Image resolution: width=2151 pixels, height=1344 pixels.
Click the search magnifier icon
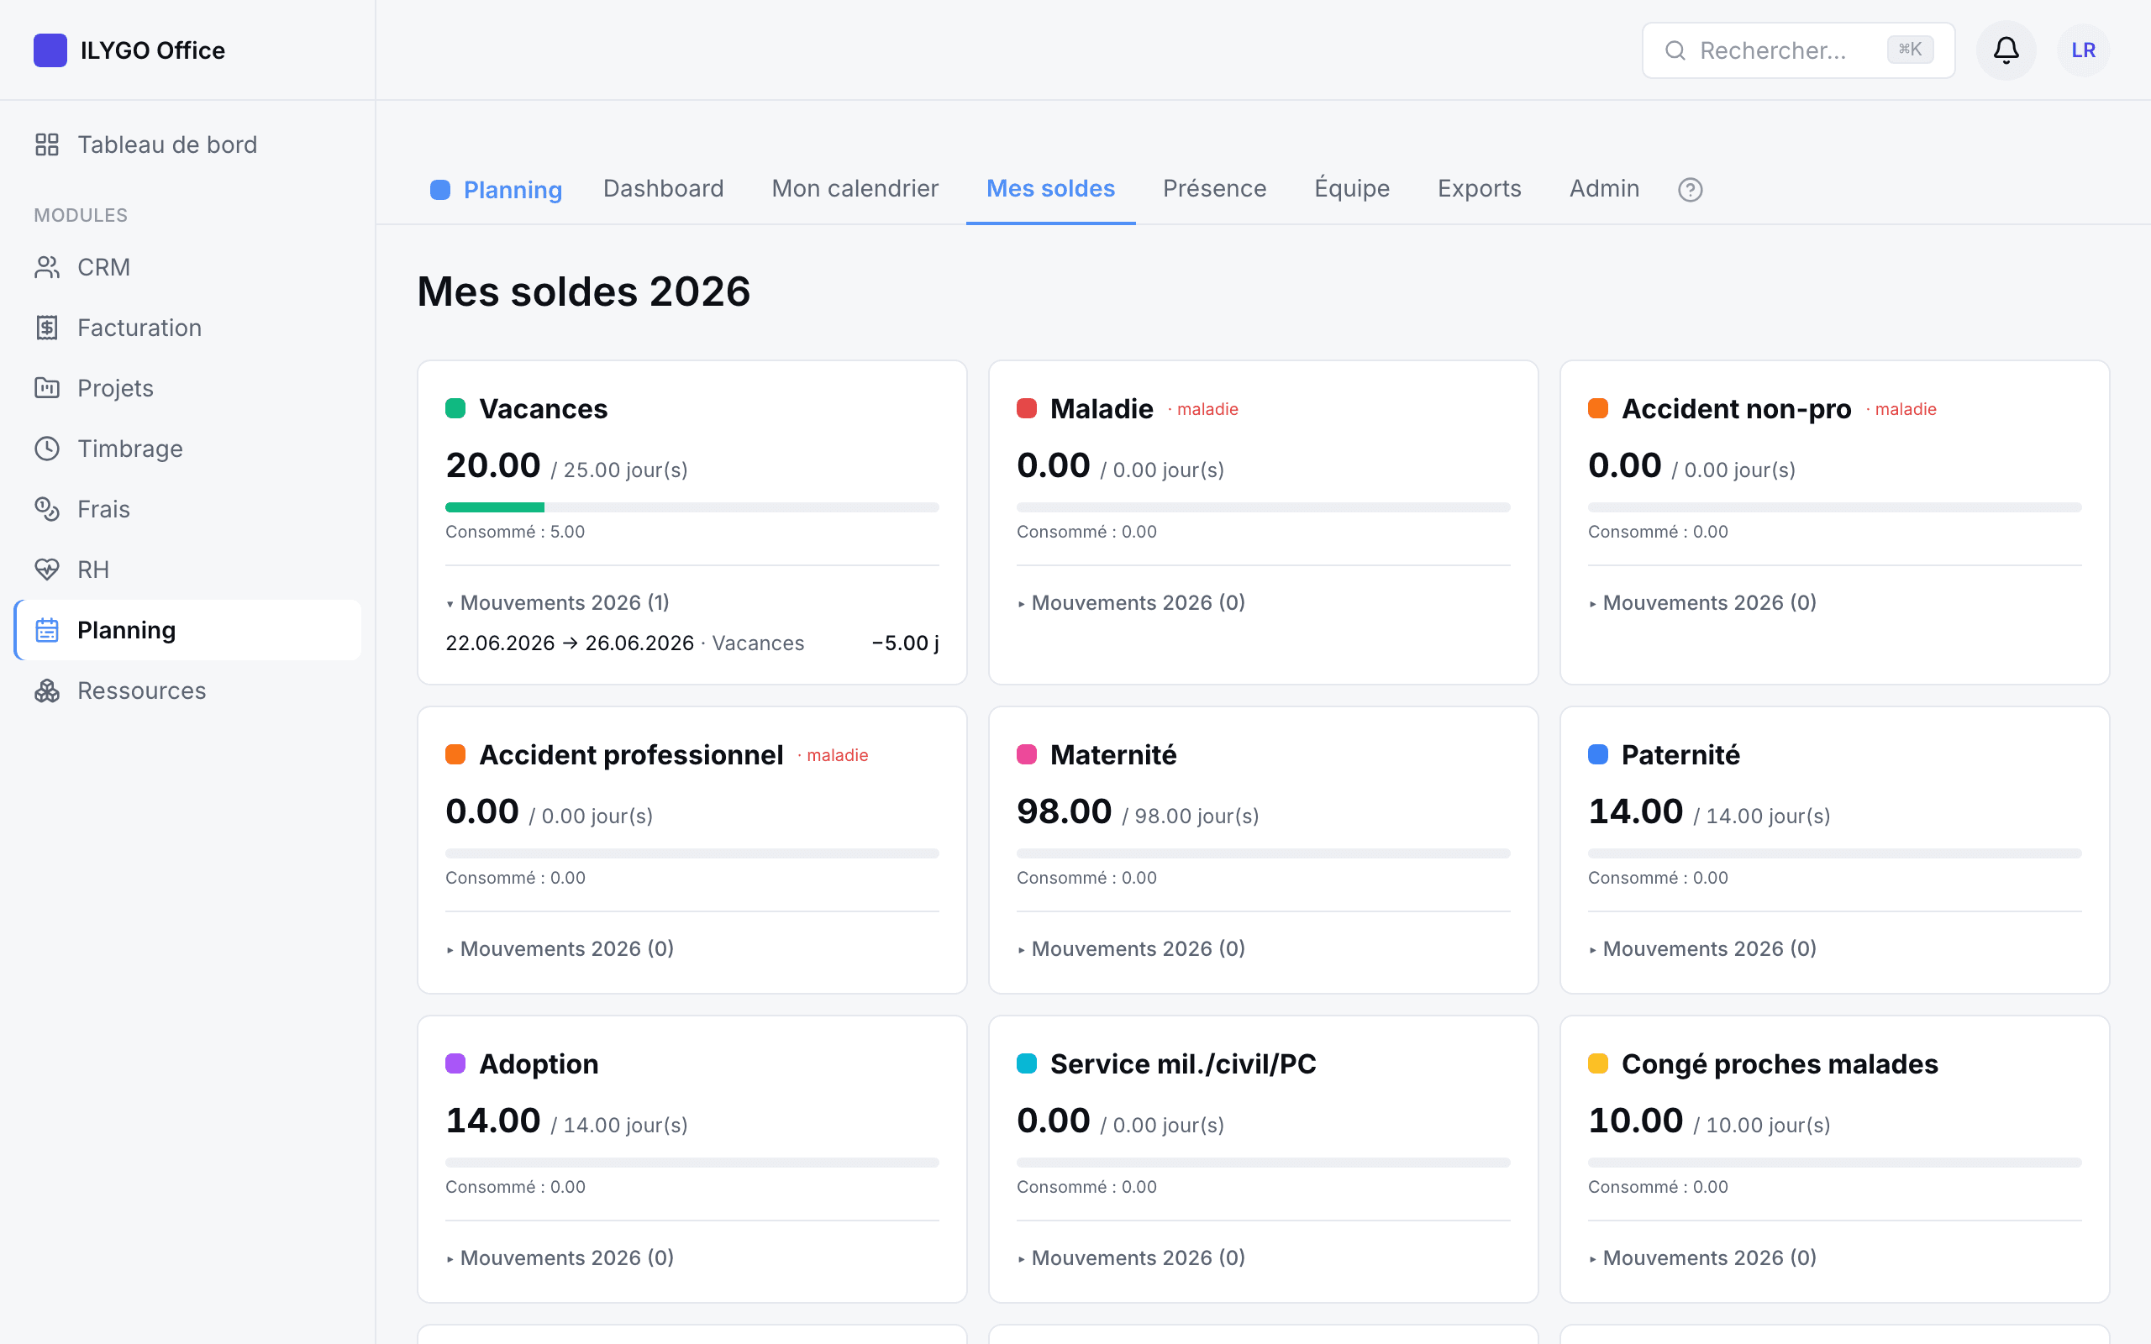coord(1675,50)
